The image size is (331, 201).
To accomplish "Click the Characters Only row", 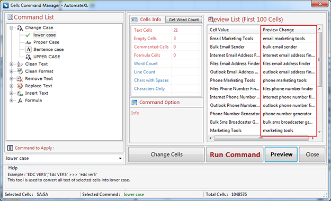I will [166, 89].
